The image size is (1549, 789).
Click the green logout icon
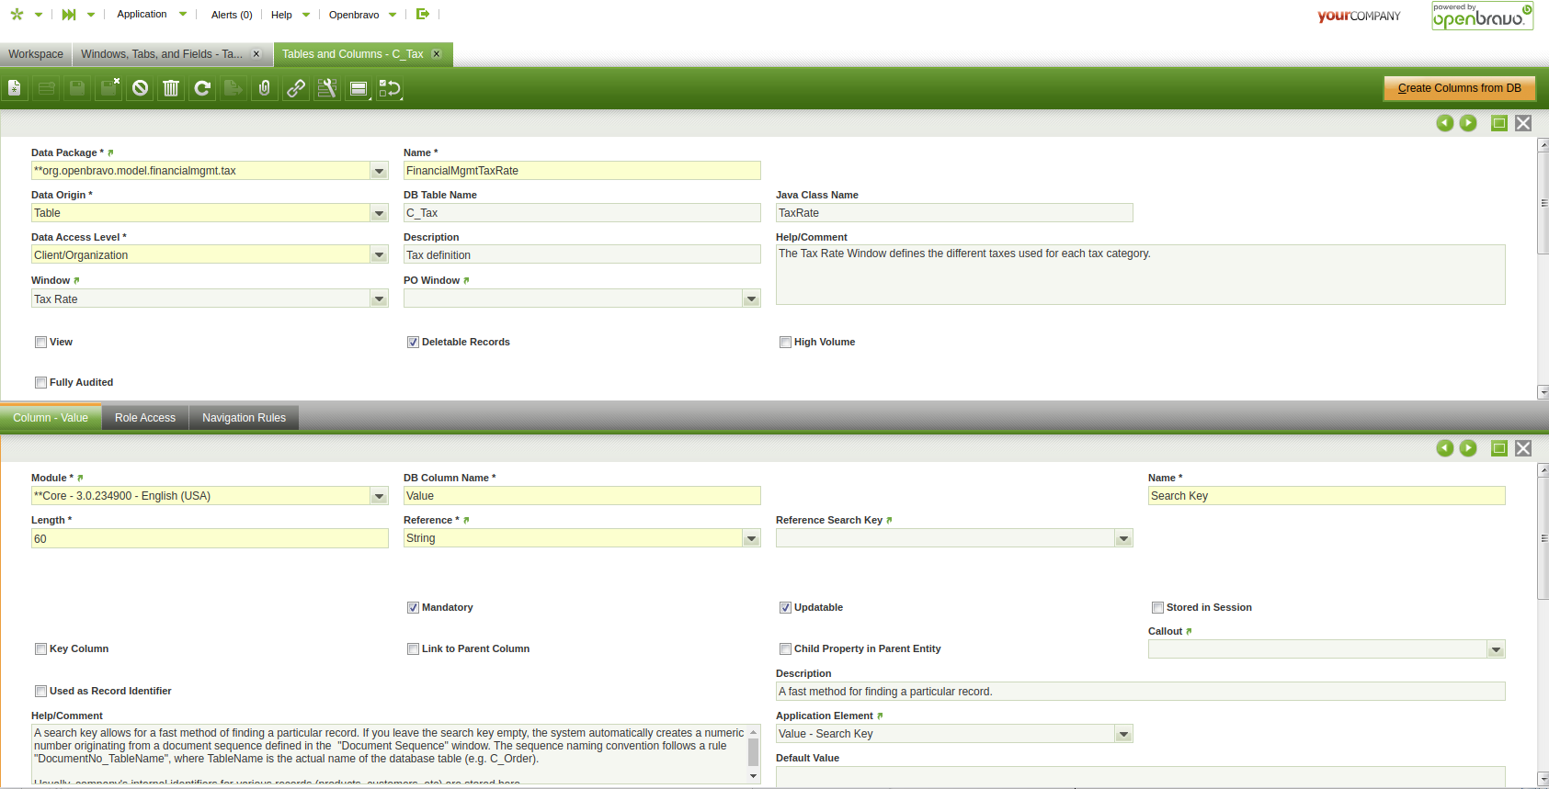pos(423,14)
